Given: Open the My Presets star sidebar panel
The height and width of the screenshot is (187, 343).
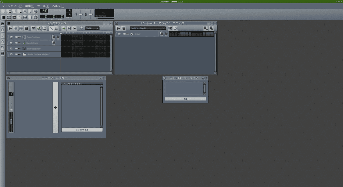Looking at the screenshot, I should pyautogui.click(x=3, y=42).
